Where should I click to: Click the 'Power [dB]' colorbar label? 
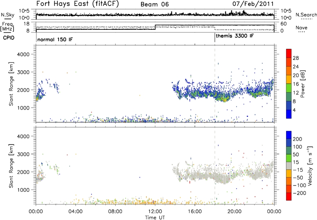click(303, 84)
